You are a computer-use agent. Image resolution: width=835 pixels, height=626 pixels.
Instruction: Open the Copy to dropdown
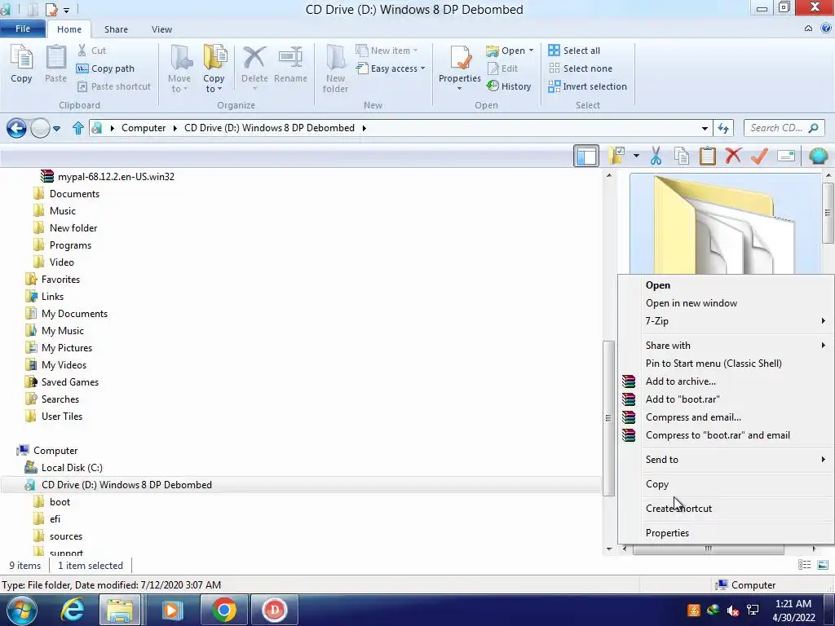(x=214, y=84)
